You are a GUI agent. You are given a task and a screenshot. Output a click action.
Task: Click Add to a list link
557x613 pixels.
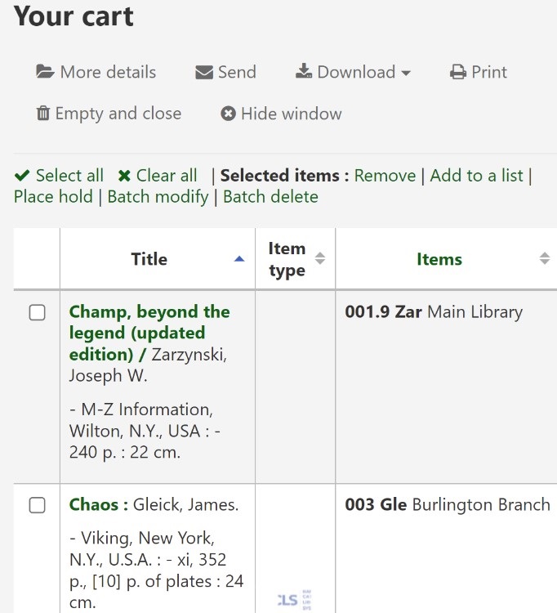pos(476,176)
